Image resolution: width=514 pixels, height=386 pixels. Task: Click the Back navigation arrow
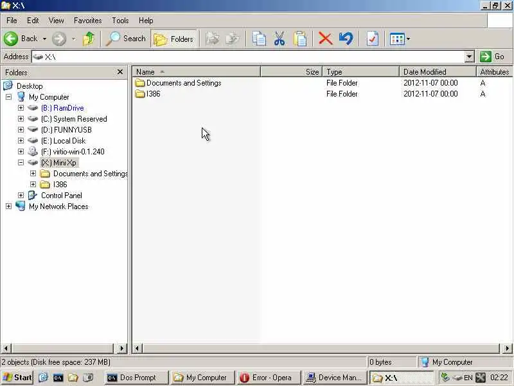point(11,39)
